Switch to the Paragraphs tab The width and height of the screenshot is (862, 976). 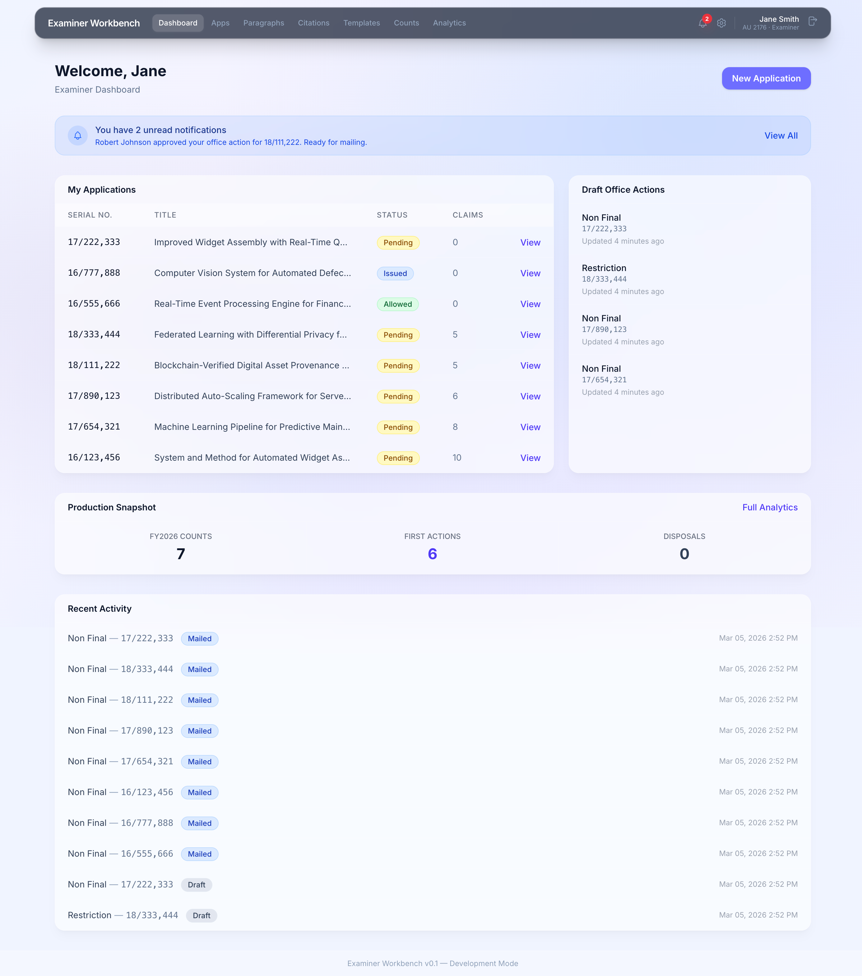264,22
